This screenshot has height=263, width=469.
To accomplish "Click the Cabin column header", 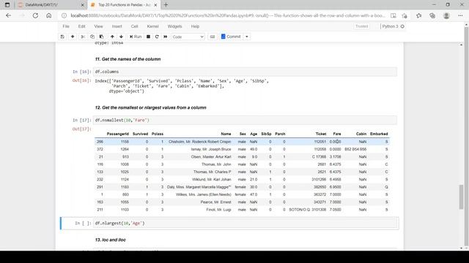I will [361, 134].
